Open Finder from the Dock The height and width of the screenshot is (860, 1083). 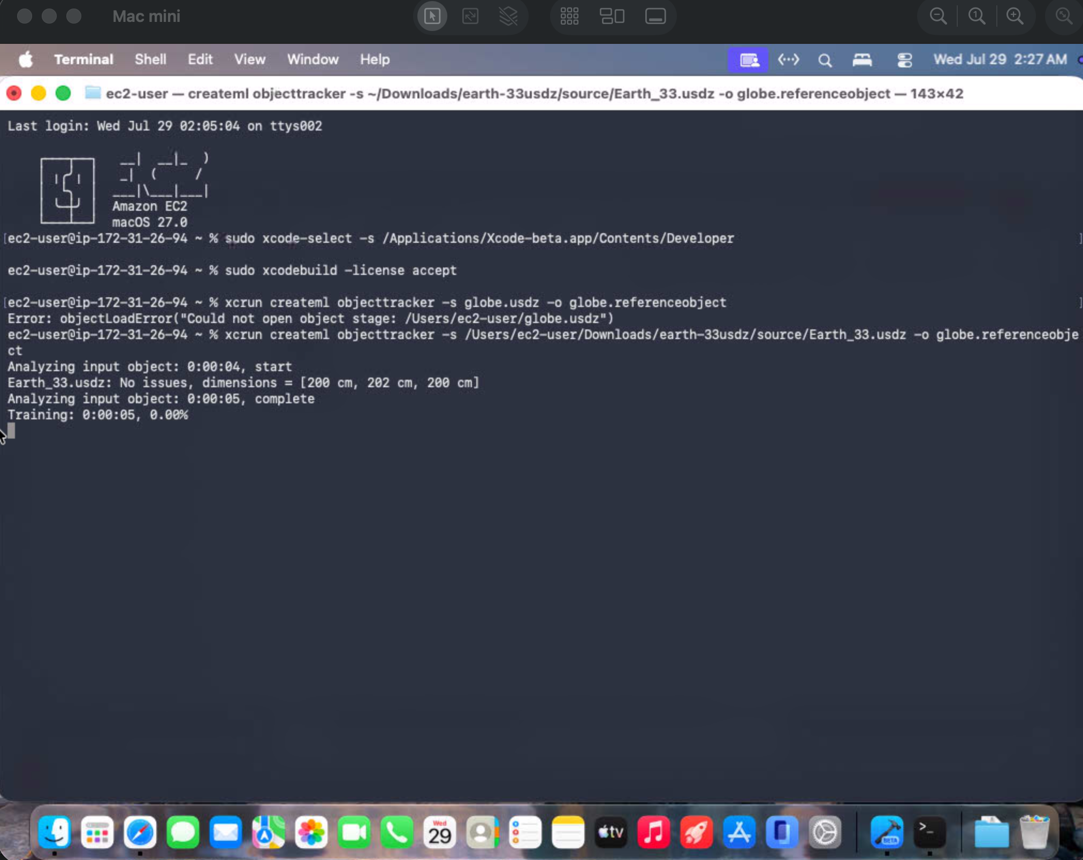coord(55,832)
